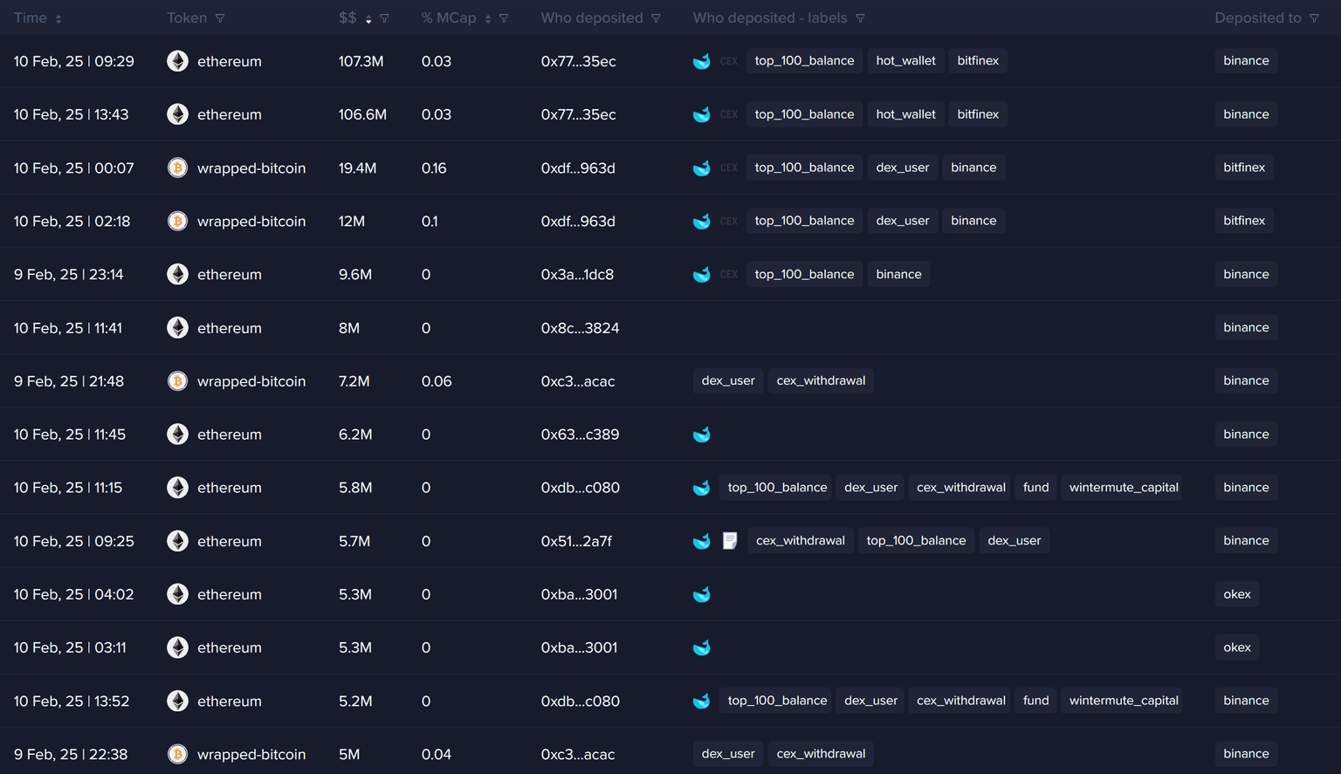Viewport: 1341px width, 774px height.
Task: Click the bitfinex destination tag in the 12M row
Action: coord(1243,221)
